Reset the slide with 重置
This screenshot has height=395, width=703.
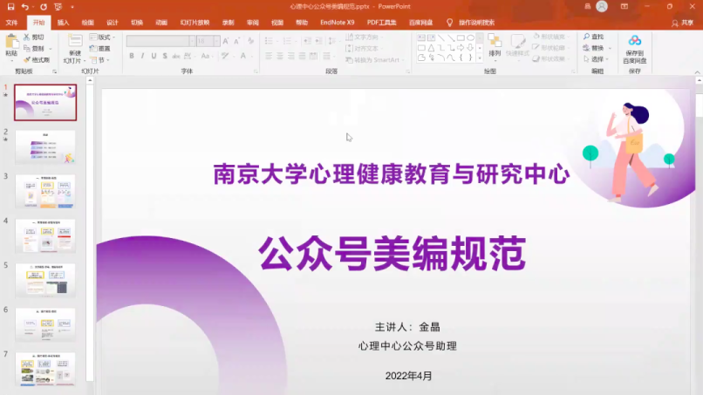100,49
